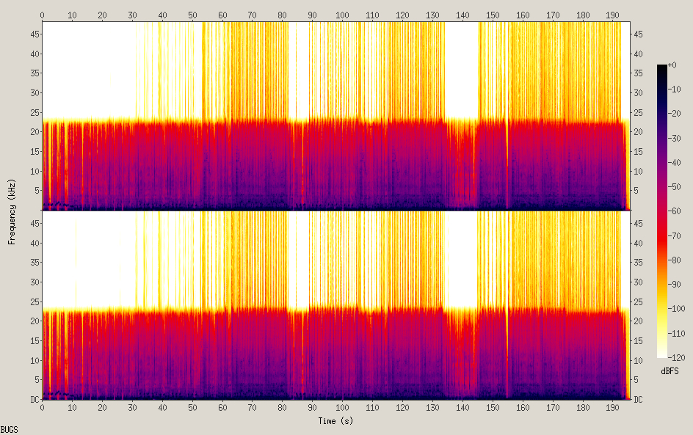Click the 140 second tick on bottom time axis
Image resolution: width=693 pixels, height=435 pixels.
pos(462,407)
